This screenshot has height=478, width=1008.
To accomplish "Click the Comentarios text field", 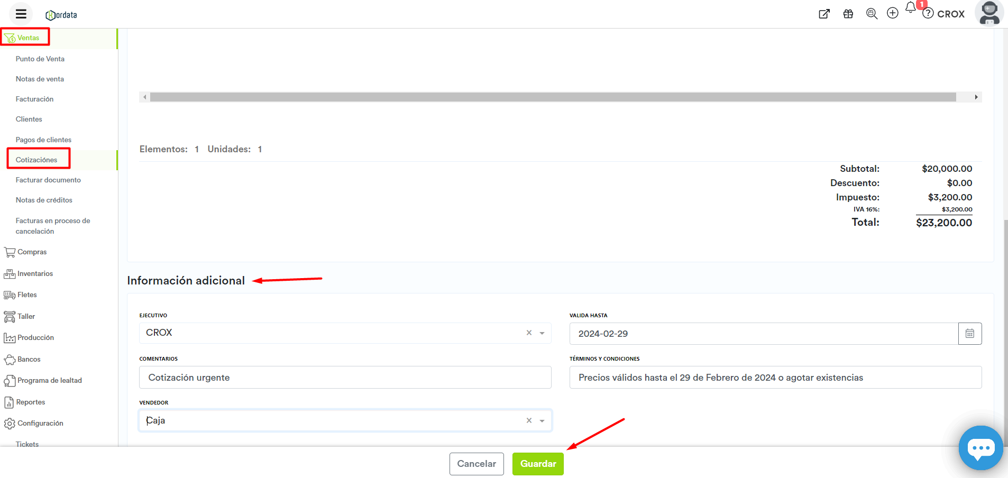I will point(345,378).
